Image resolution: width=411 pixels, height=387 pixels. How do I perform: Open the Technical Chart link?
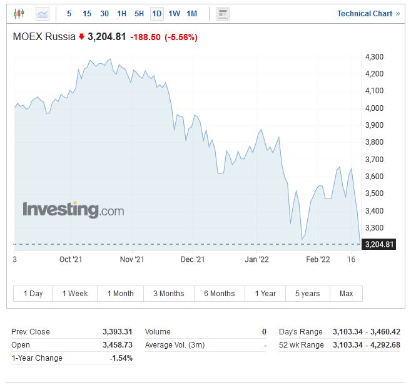pyautogui.click(x=368, y=14)
